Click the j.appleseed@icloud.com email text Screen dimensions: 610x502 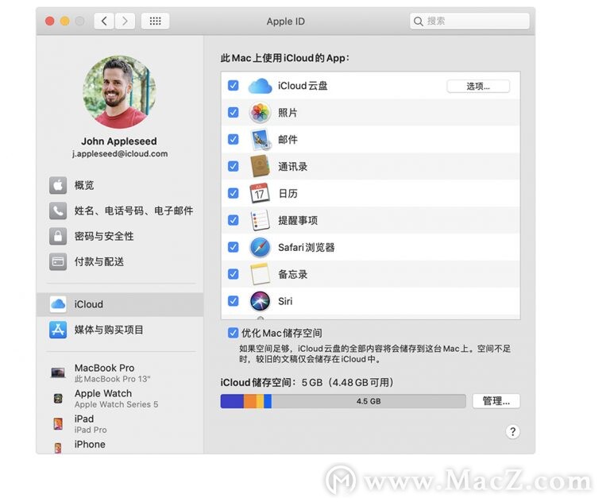click(x=120, y=154)
